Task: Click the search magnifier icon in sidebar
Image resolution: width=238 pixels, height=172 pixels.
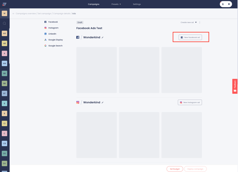Action: point(4,23)
